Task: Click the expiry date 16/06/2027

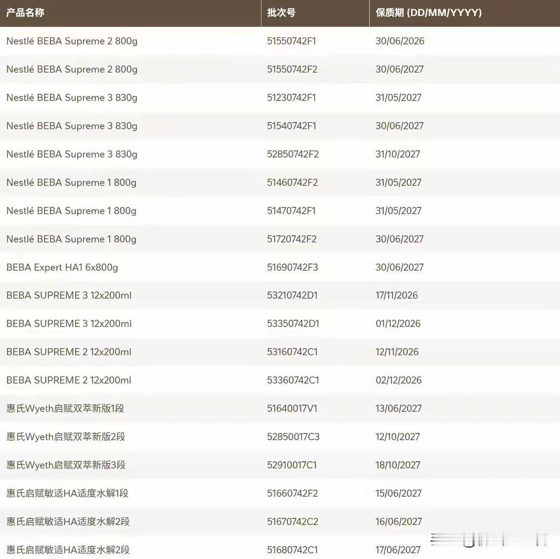Action: 399,522
